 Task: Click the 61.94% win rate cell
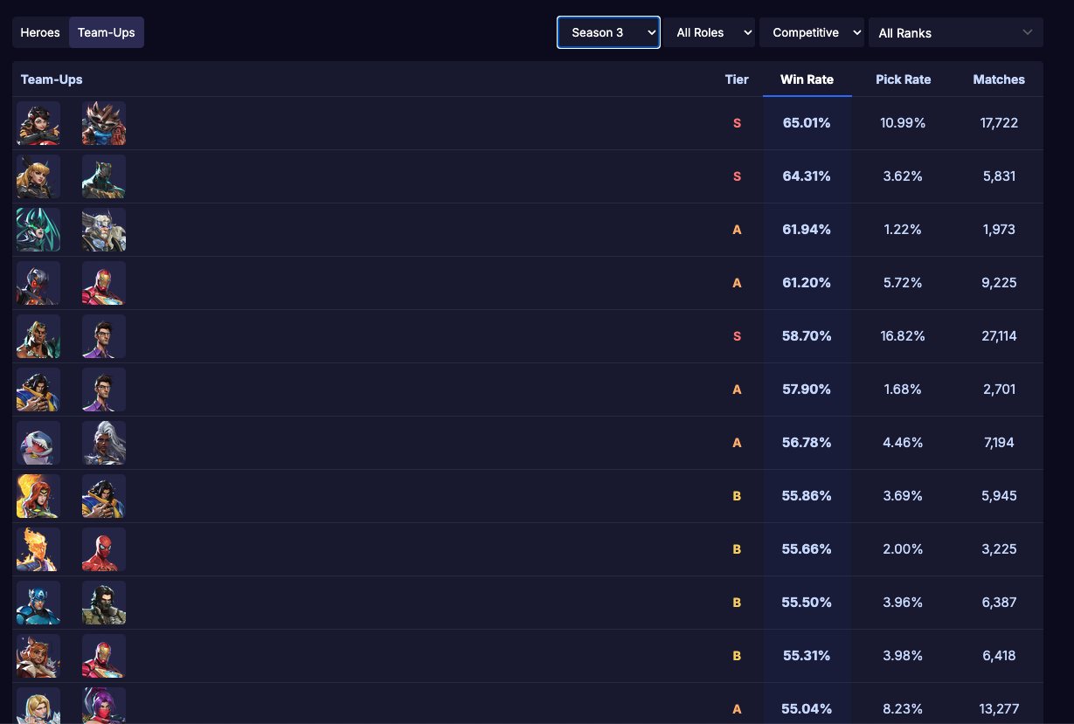click(807, 230)
